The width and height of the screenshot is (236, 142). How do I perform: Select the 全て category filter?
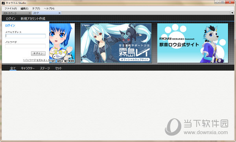13,68
